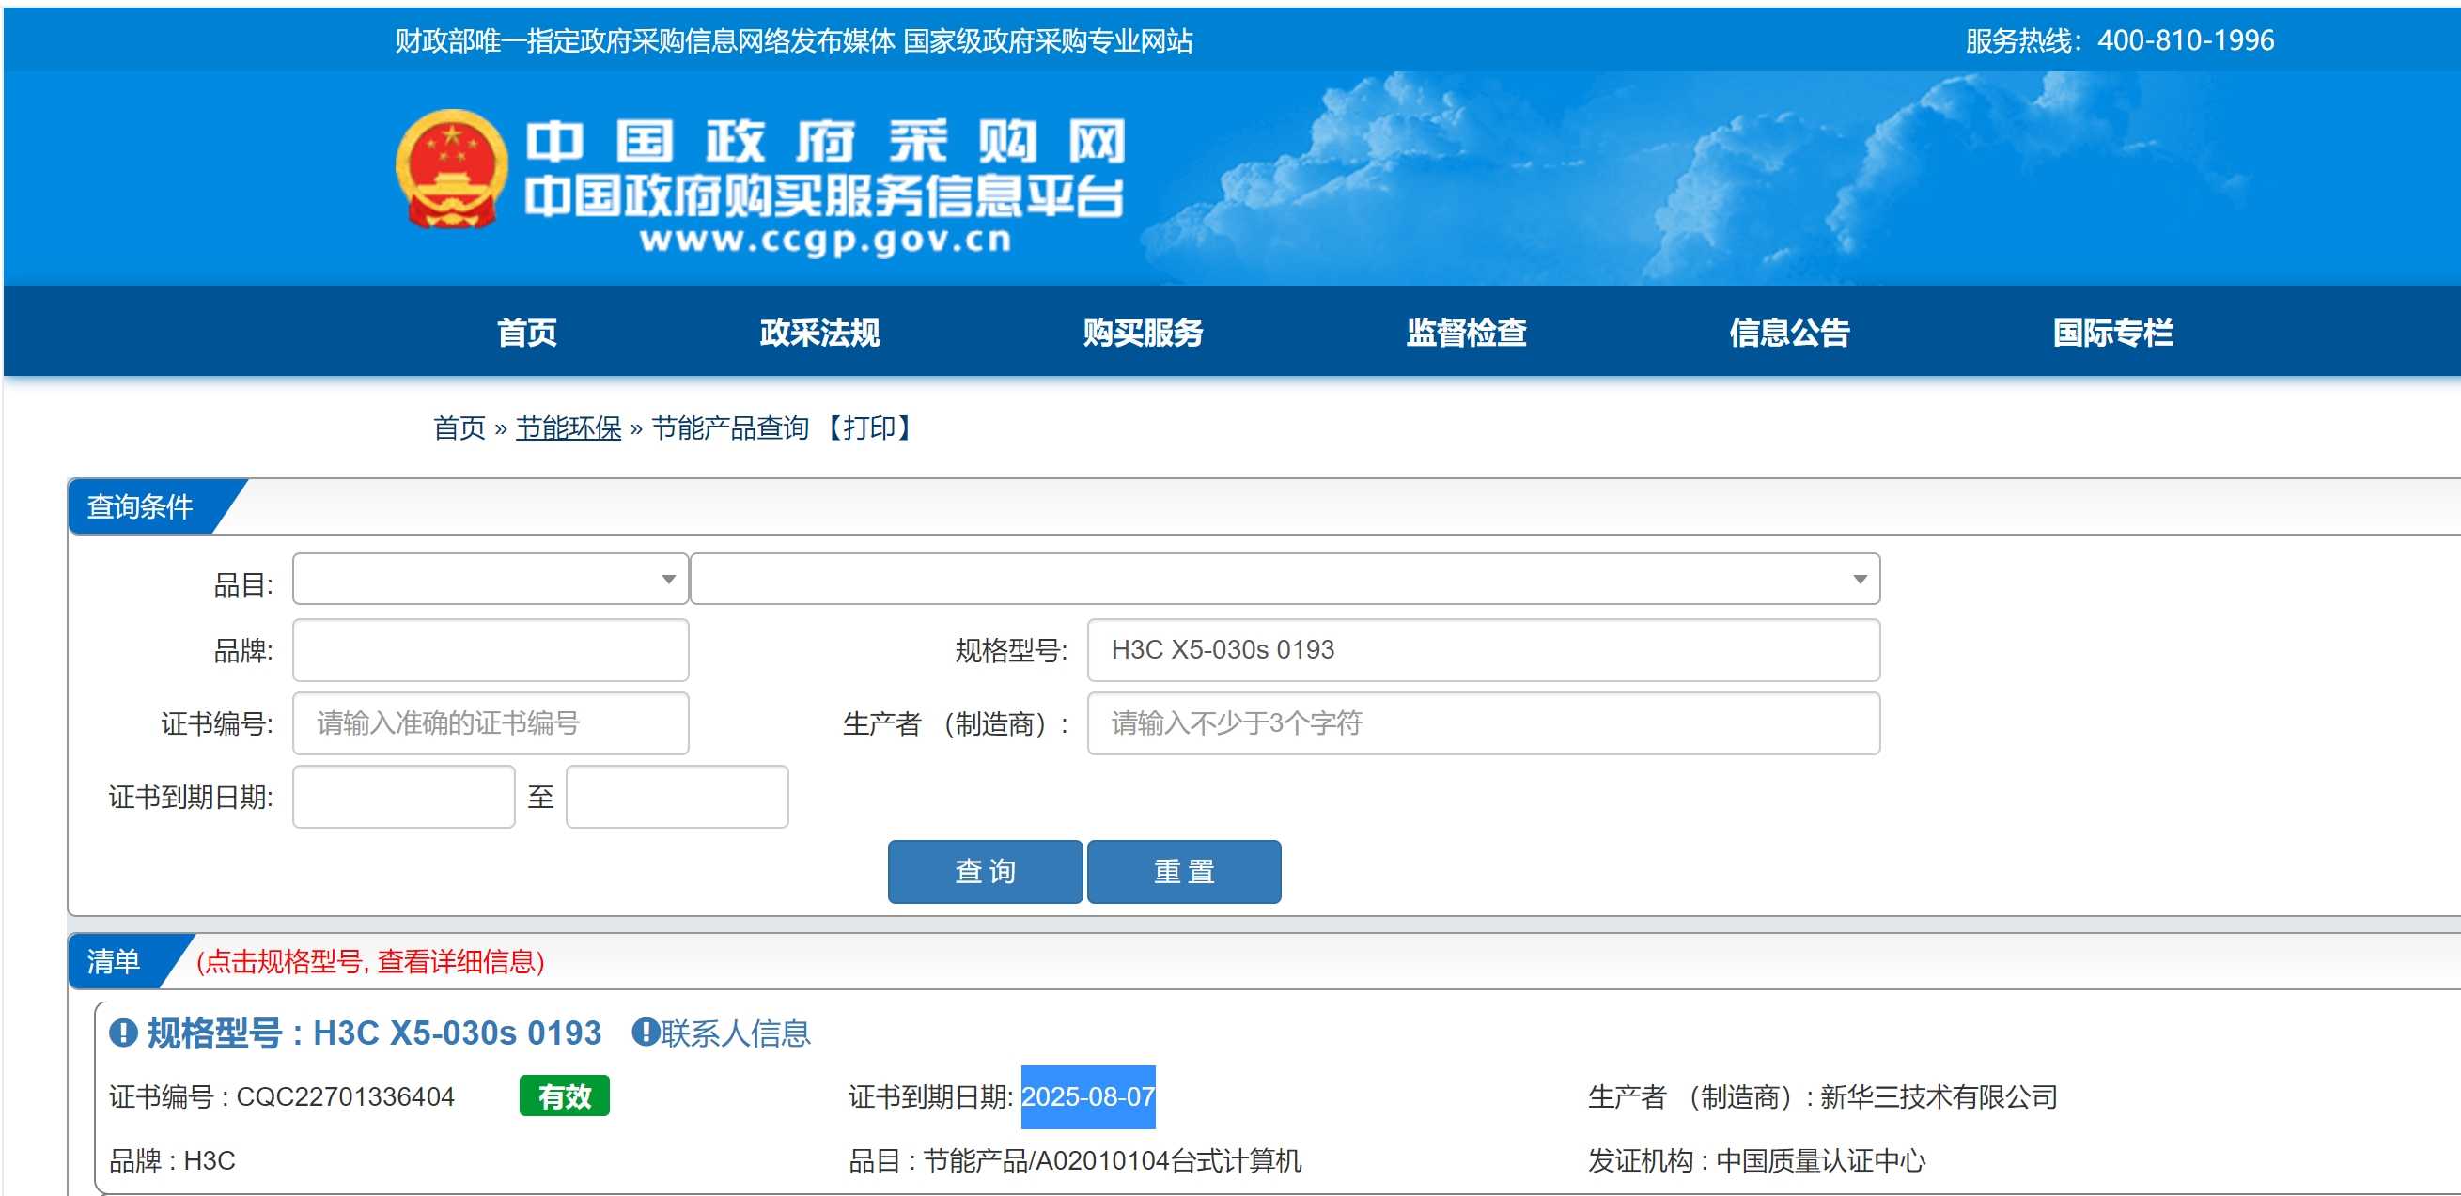Click the www.ccgp.gov.cn site address
This screenshot has width=2461, height=1196.
(x=825, y=239)
